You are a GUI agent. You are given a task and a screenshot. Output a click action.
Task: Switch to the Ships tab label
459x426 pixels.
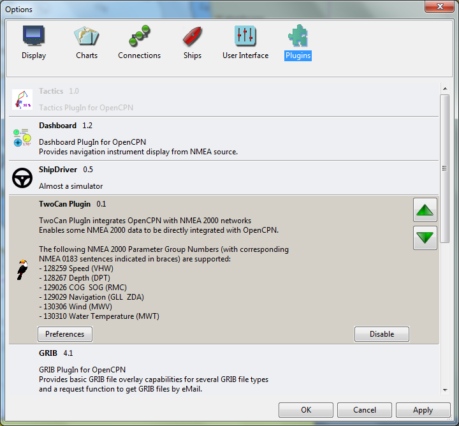tap(193, 55)
